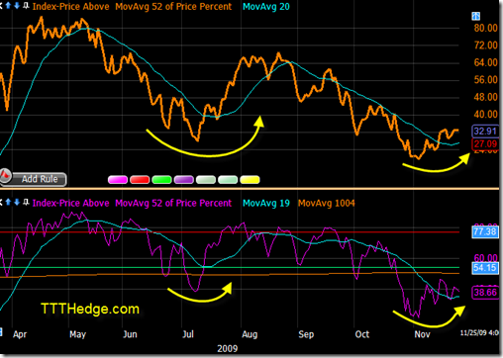The width and height of the screenshot is (503, 358).
Task: Click the Nov label on the time axis
Action: click(422, 334)
